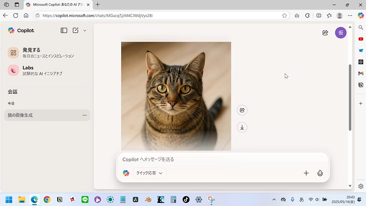Open the purple 仮 account avatar
366x206 pixels.
pyautogui.click(x=340, y=33)
